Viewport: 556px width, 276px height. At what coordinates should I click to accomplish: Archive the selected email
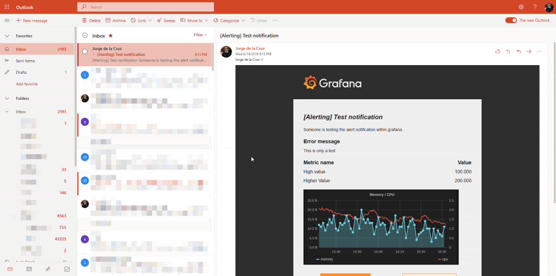pos(116,21)
